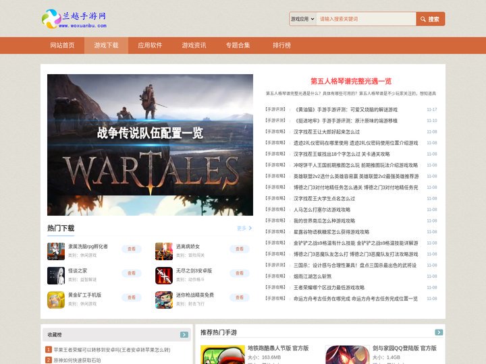Screen dimensions: 486x364
Task: Click the 无尽之剑3安卓版 game icon
Action: [x=164, y=276]
